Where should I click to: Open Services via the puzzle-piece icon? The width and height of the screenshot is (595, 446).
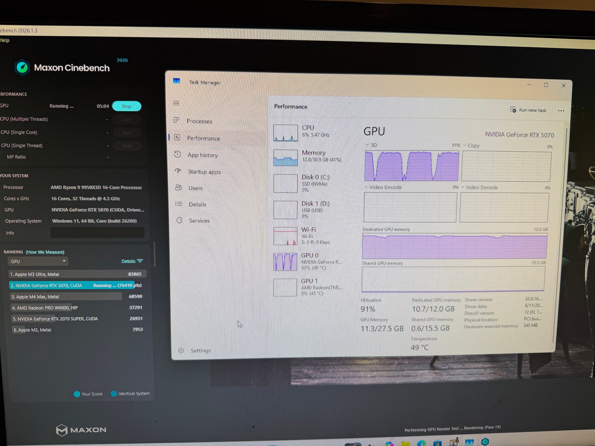[179, 220]
